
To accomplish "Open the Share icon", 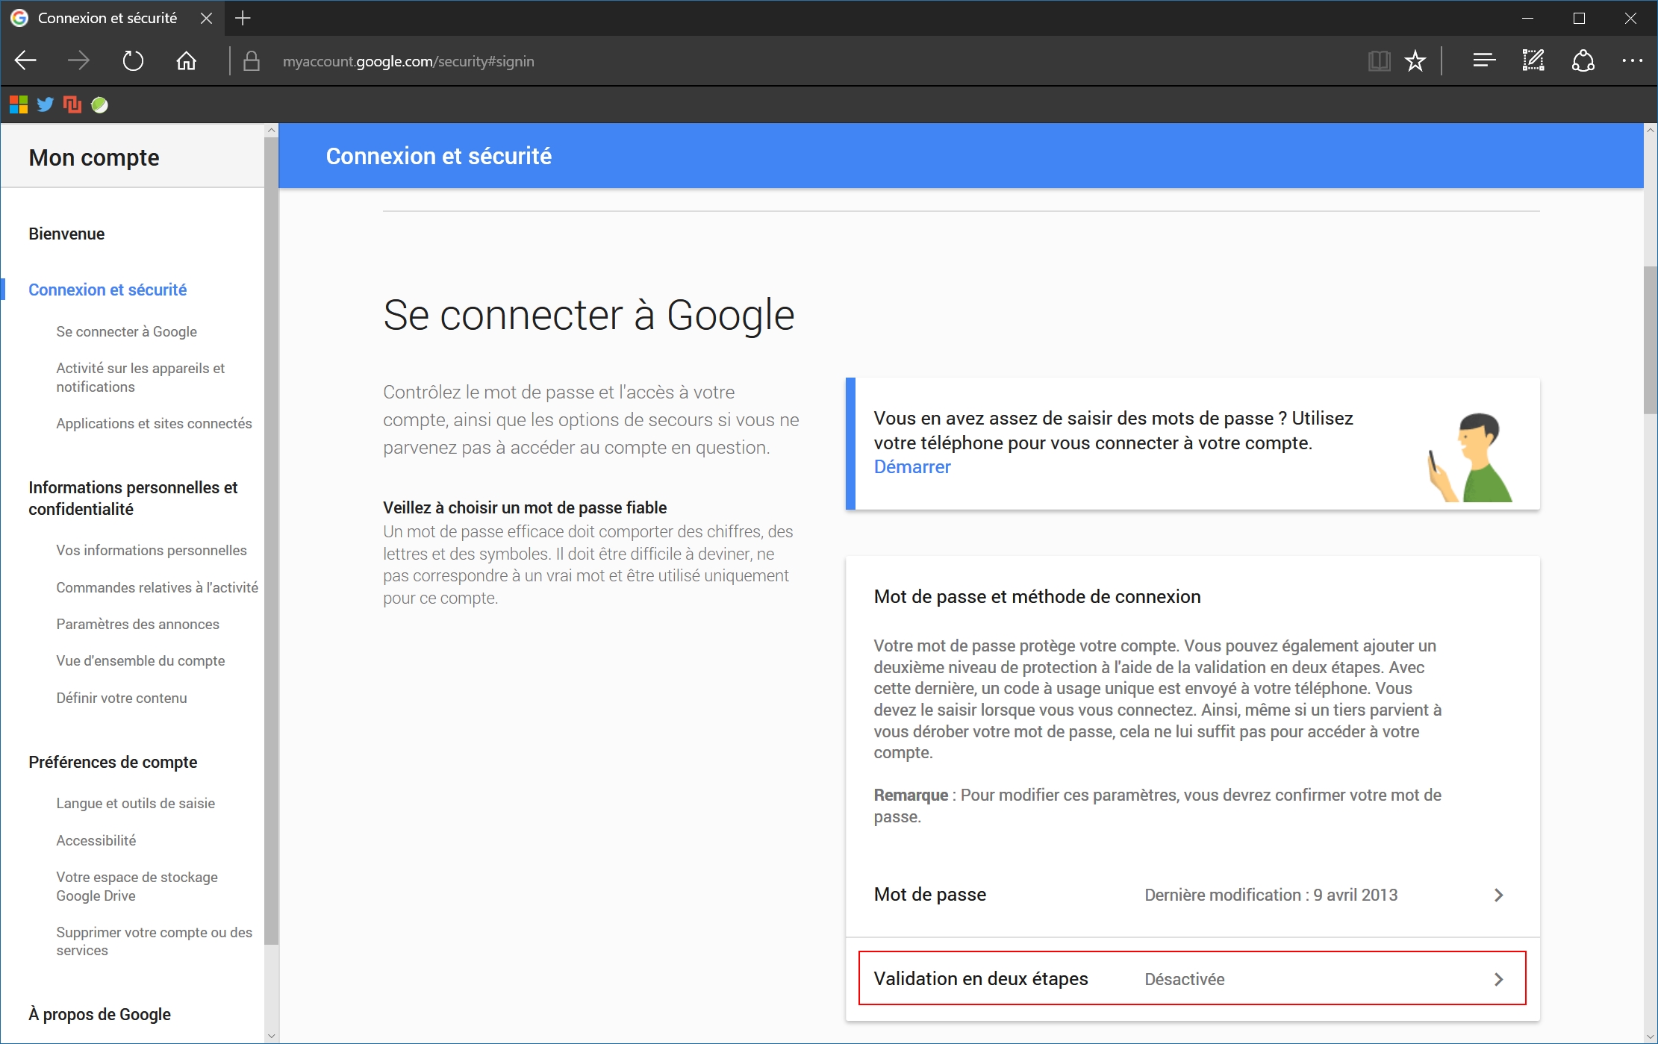I will [1583, 60].
